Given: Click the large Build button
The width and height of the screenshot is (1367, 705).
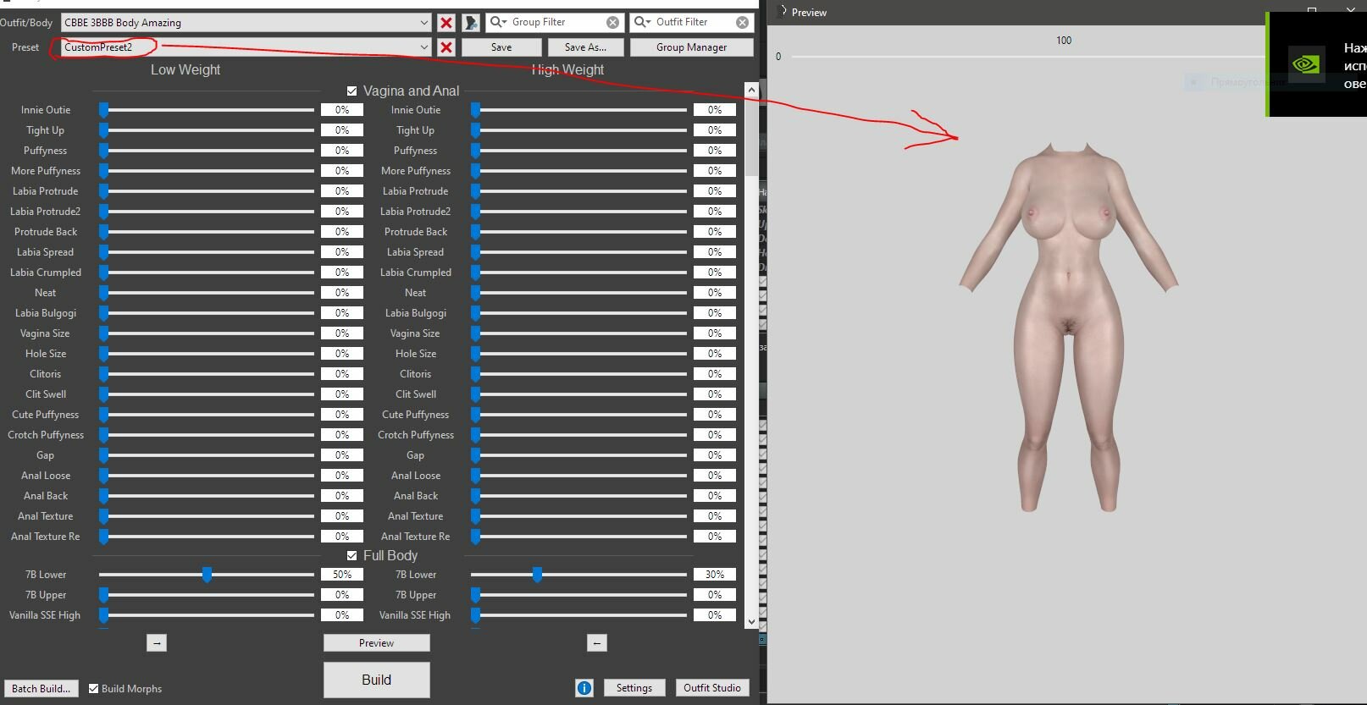Looking at the screenshot, I should point(377,680).
